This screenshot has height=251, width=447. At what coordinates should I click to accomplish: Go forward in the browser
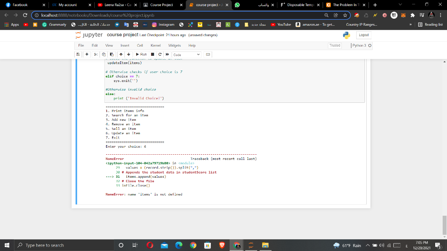click(x=16, y=15)
